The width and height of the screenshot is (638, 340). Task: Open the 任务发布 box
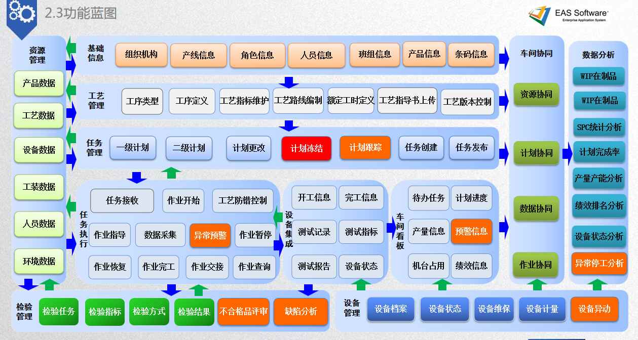tap(471, 148)
